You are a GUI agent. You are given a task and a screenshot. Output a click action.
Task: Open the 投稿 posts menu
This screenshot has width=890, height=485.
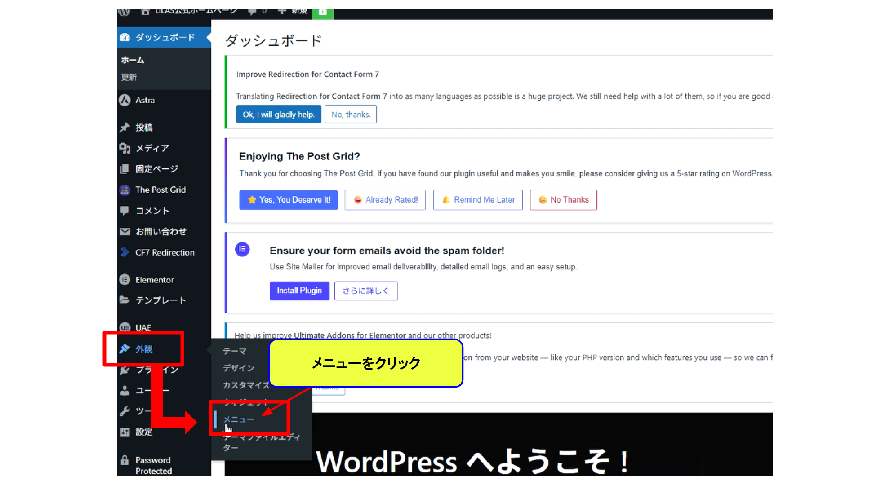[x=144, y=128]
